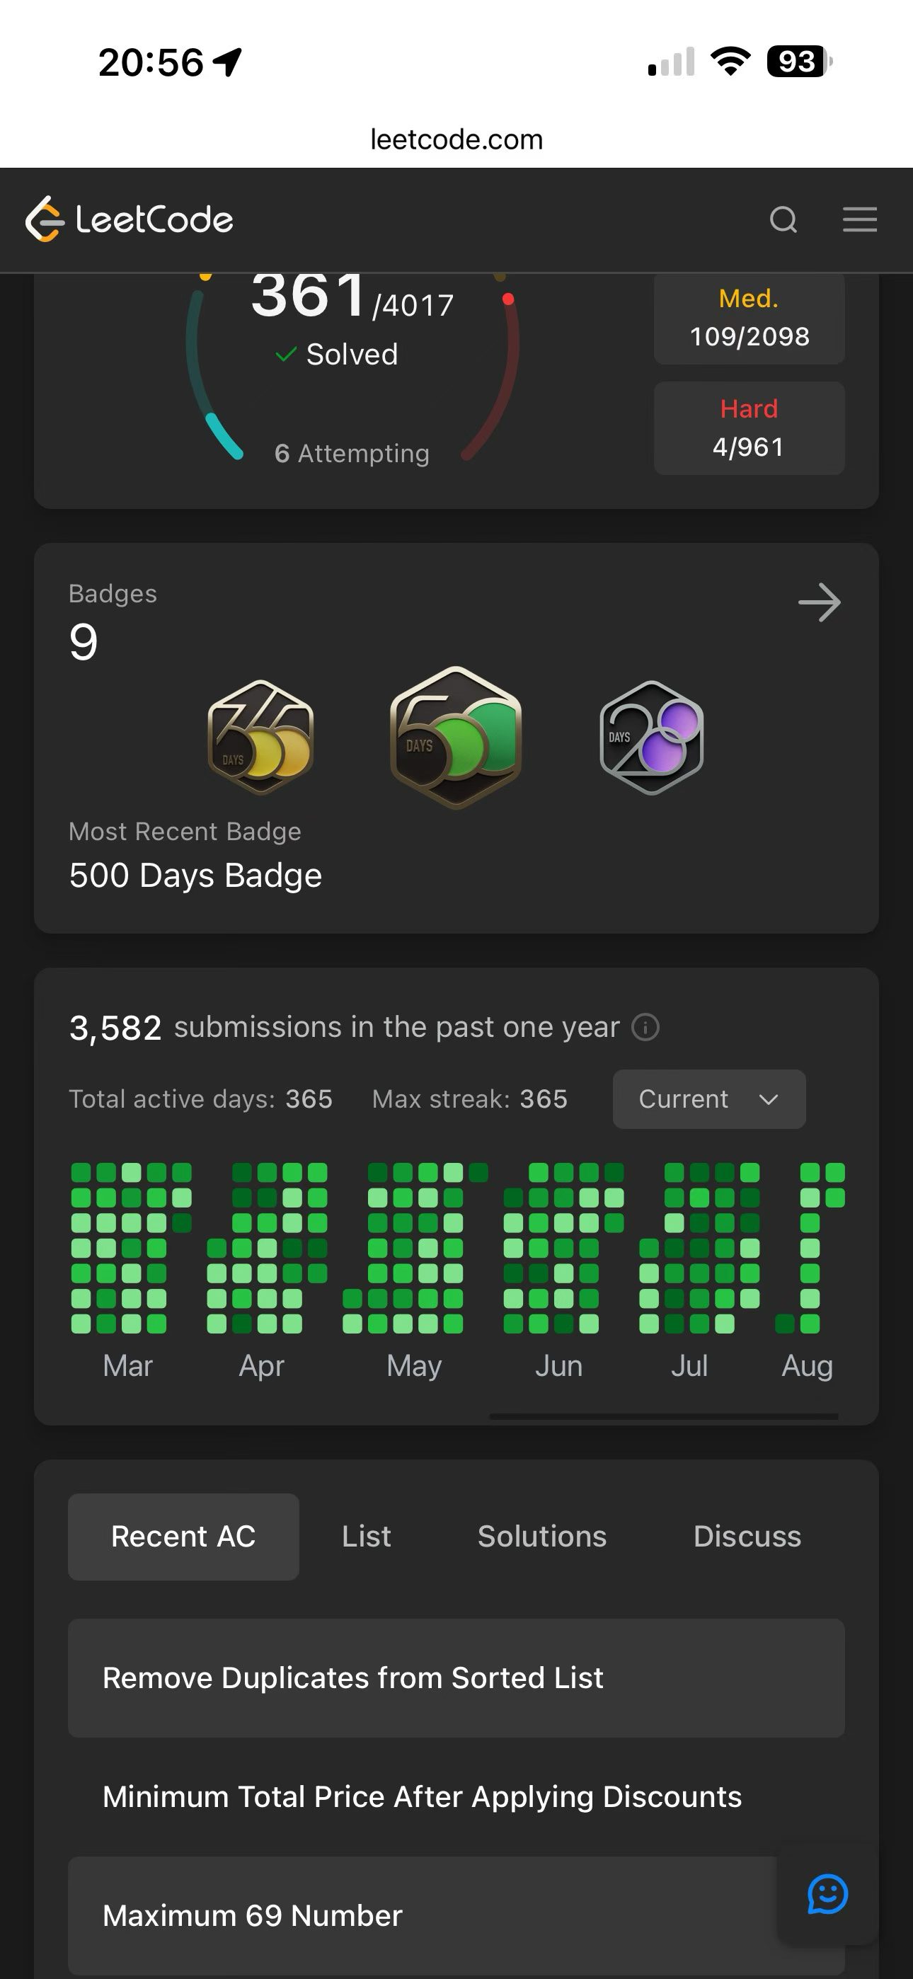Open Maximum 69 Number problem
This screenshot has height=1979, width=913.
tap(456, 1916)
